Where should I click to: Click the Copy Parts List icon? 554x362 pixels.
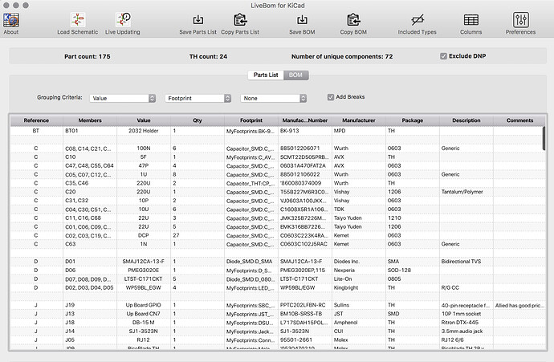coord(240,20)
